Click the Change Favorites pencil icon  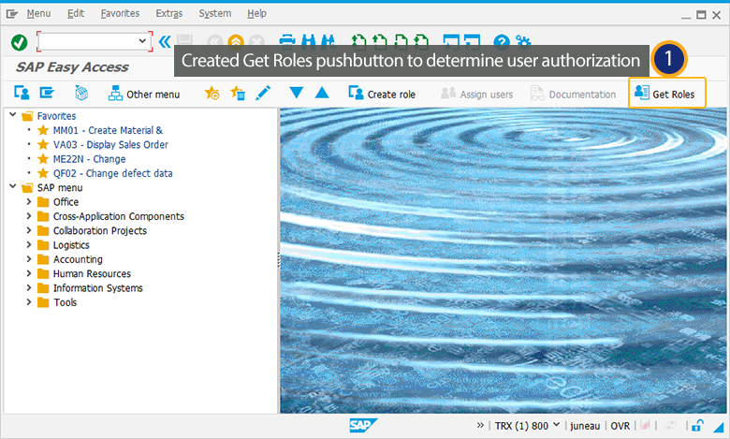(263, 93)
